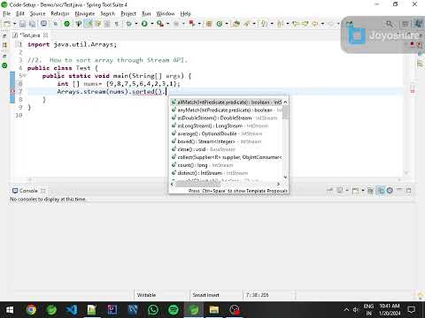Select the Test.java editor tab

pos(29,35)
